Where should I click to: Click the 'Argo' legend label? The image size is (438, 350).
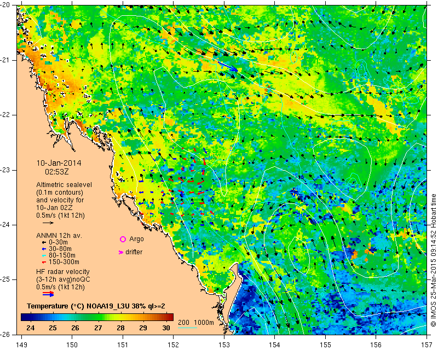tap(136, 239)
